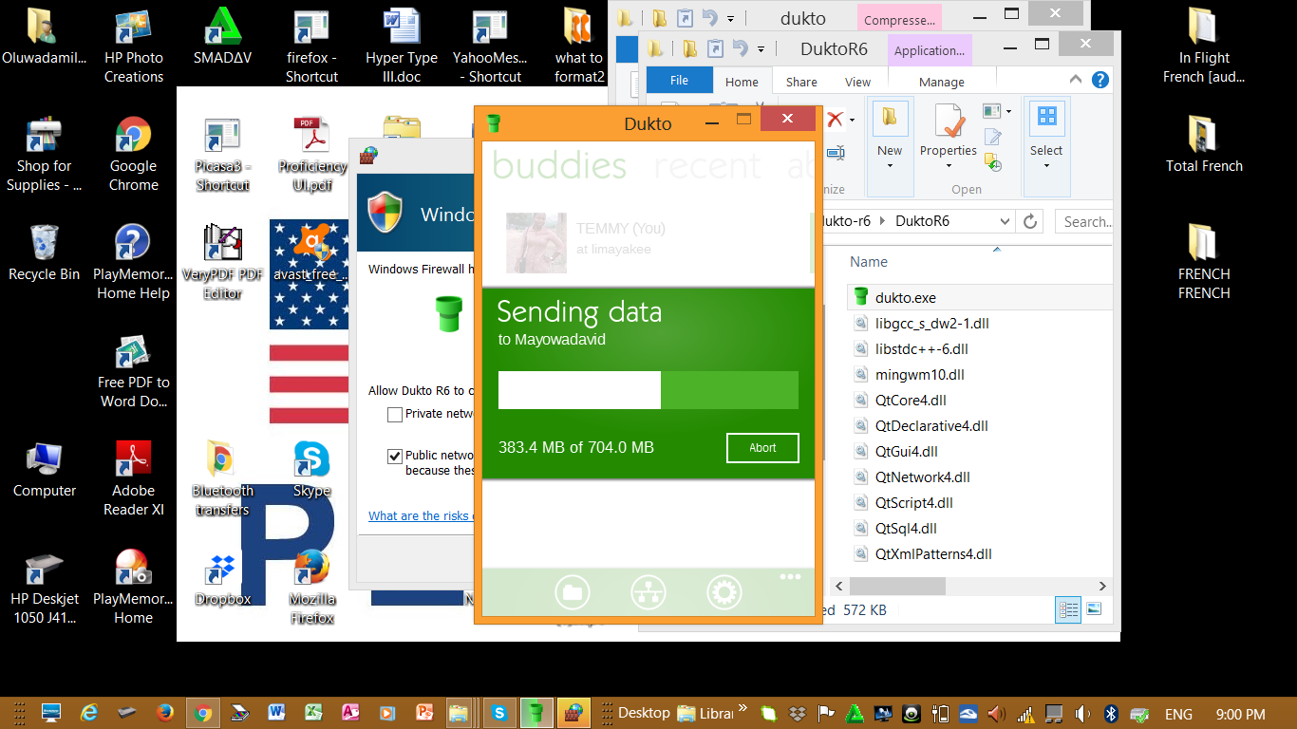Open the Dropbox desktop icon
This screenshot has width=1297, height=729.
click(x=223, y=579)
